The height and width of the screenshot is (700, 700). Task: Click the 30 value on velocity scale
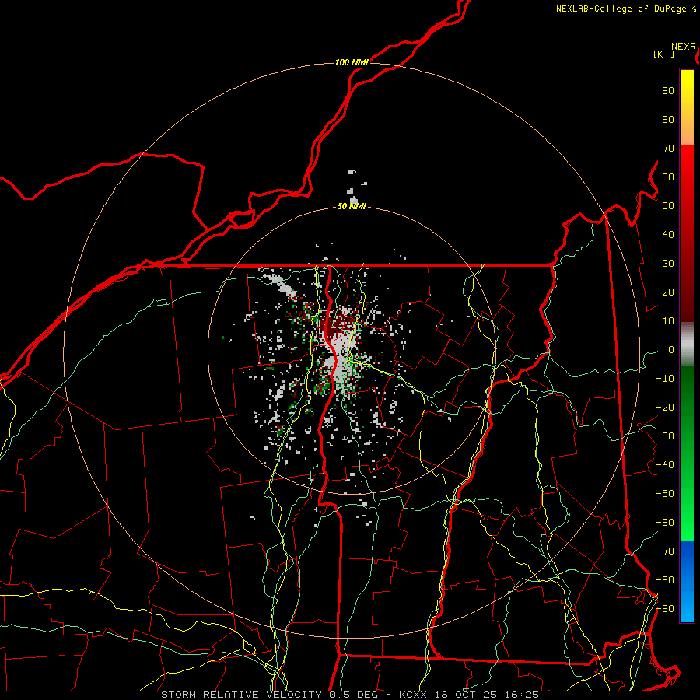pyautogui.click(x=668, y=264)
